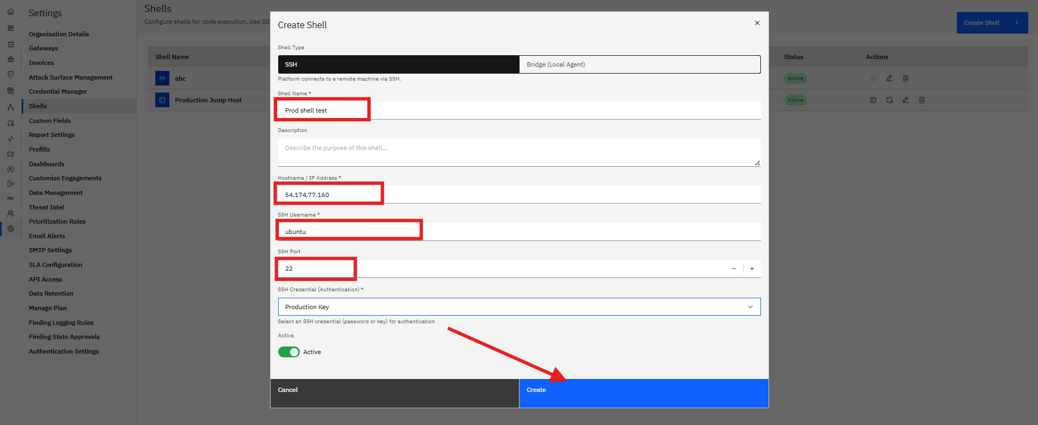
Task: Open the activity pulse icon in left rail
Action: coord(10,139)
